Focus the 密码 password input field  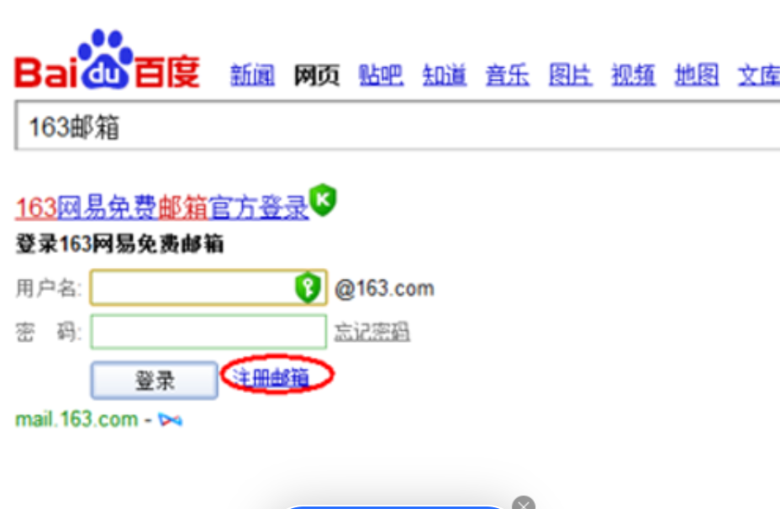coord(208,332)
